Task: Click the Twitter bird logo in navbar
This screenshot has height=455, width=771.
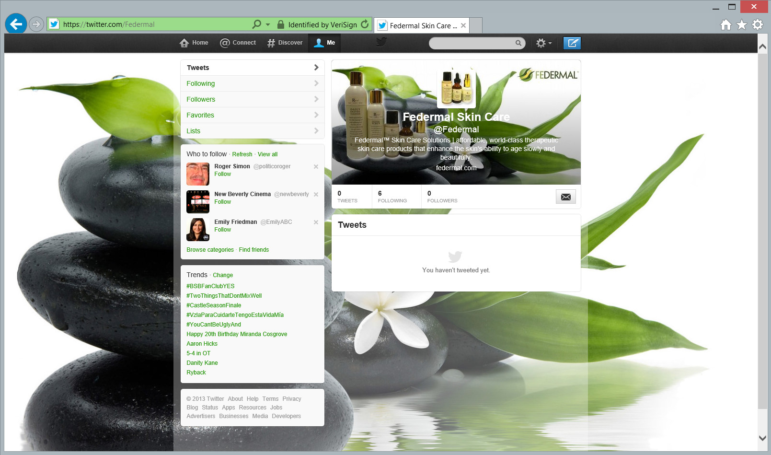Action: [381, 42]
